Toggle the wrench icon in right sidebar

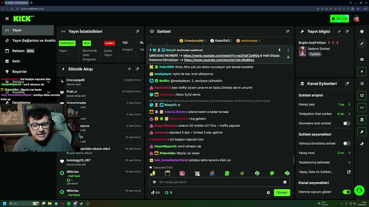[x=362, y=132]
